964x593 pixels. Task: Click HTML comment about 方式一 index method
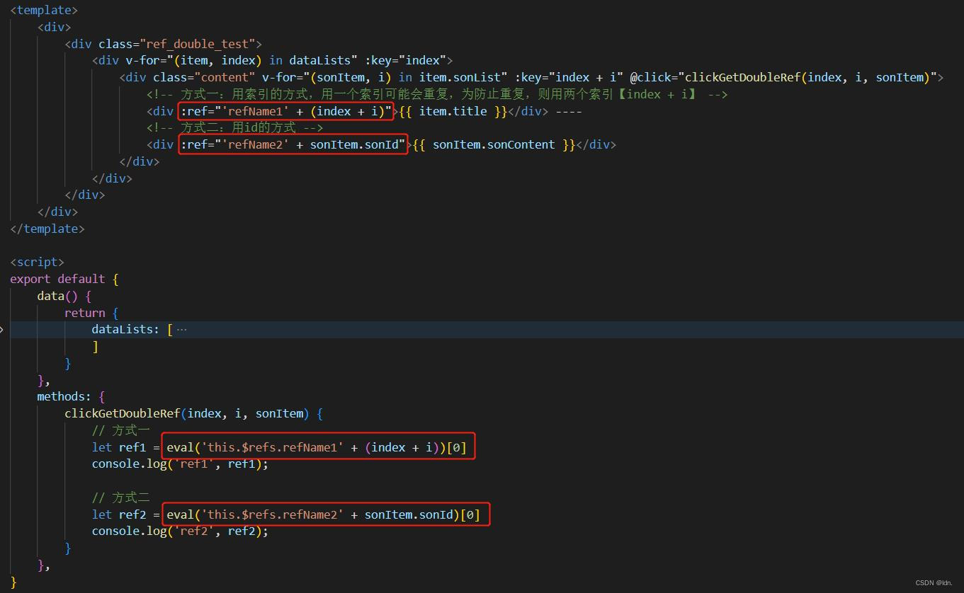(437, 94)
